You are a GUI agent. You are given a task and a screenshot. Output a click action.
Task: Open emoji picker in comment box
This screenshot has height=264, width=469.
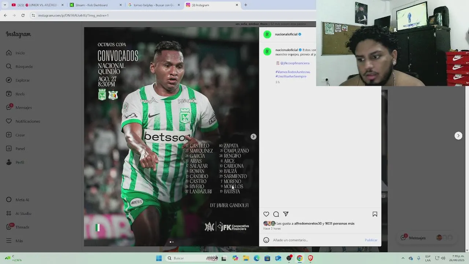coord(266,240)
